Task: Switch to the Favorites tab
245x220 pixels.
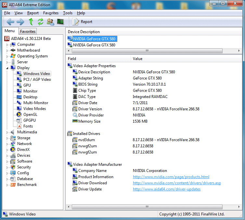Action: coord(28,31)
